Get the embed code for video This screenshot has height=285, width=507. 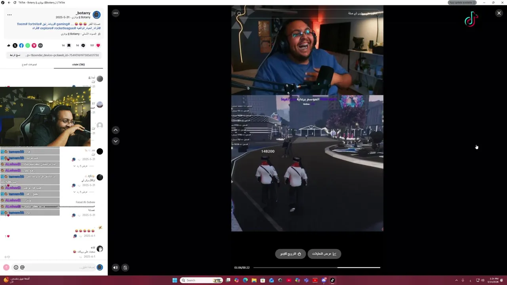click(40, 46)
